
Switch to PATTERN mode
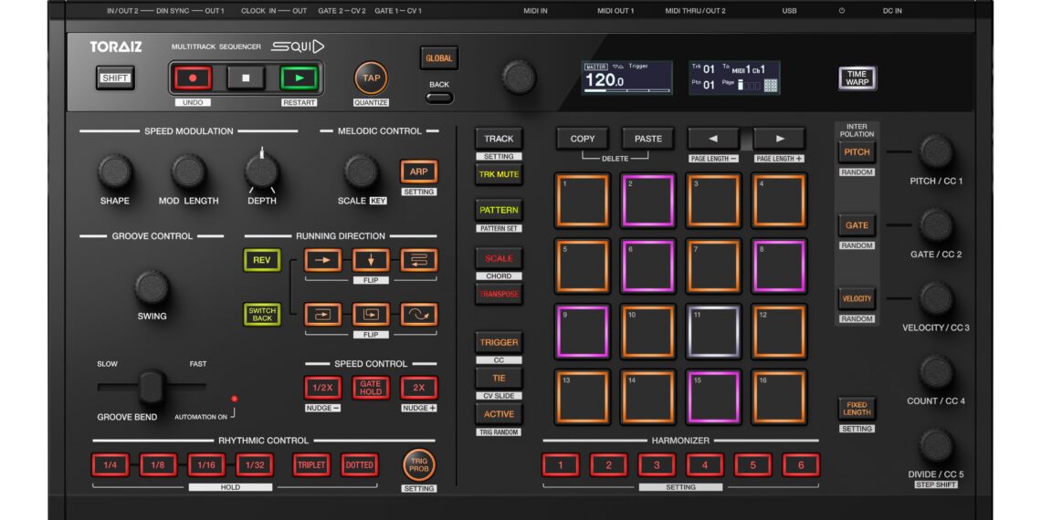[499, 210]
